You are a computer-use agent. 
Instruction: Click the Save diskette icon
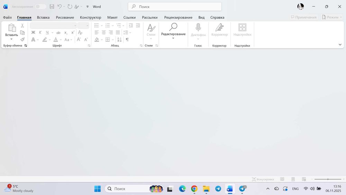pos(52,7)
